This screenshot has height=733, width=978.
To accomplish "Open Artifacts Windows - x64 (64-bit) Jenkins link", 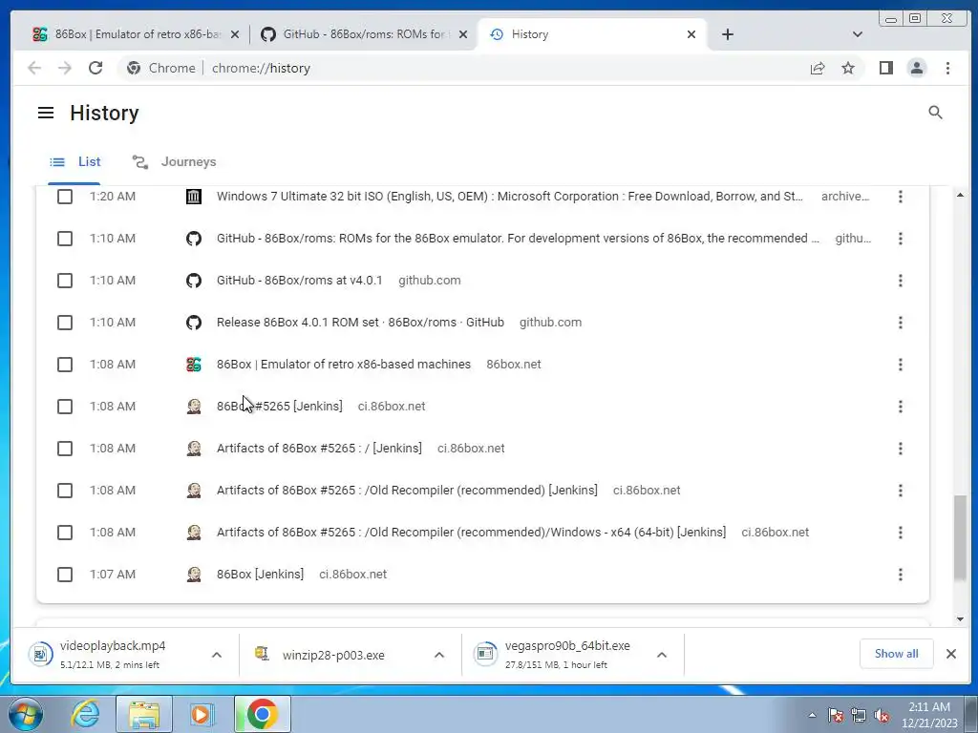I will [471, 533].
